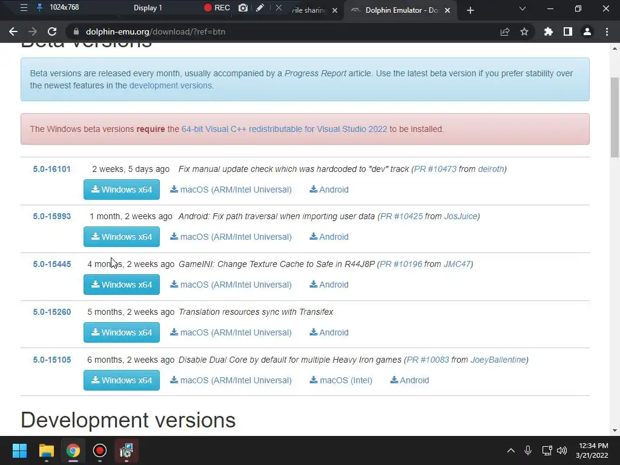Download Windows x64 for 5.0-15993
The image size is (620, 465).
(x=121, y=237)
